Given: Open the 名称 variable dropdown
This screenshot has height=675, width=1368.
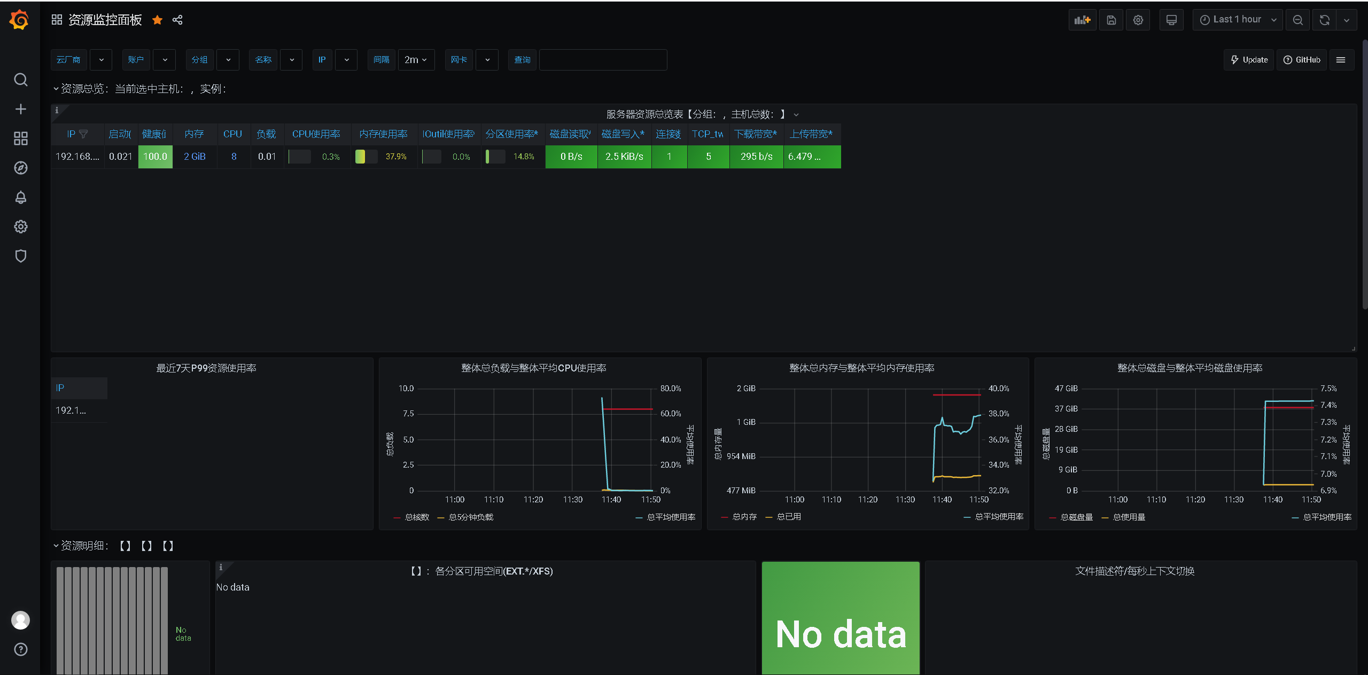Looking at the screenshot, I should click(x=292, y=60).
